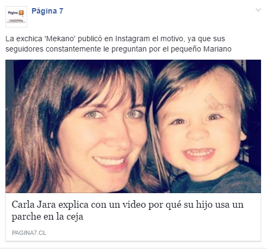
Task: Click the eyebrow patch on the child
Action: 213,101
